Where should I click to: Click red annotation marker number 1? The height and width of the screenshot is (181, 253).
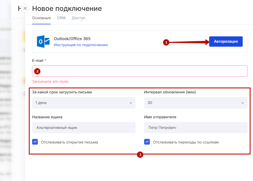[x=166, y=42]
